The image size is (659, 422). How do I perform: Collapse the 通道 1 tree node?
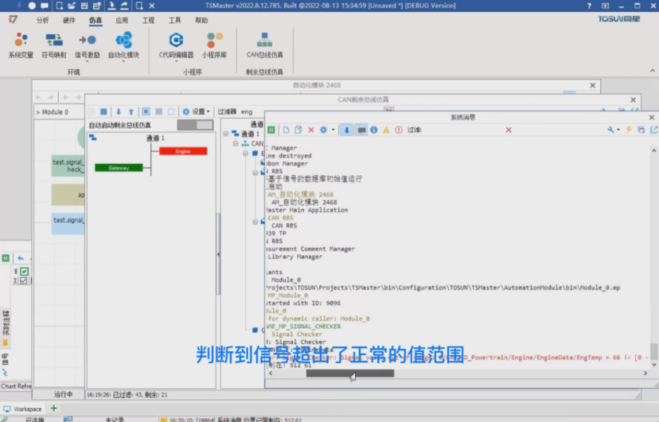point(226,134)
